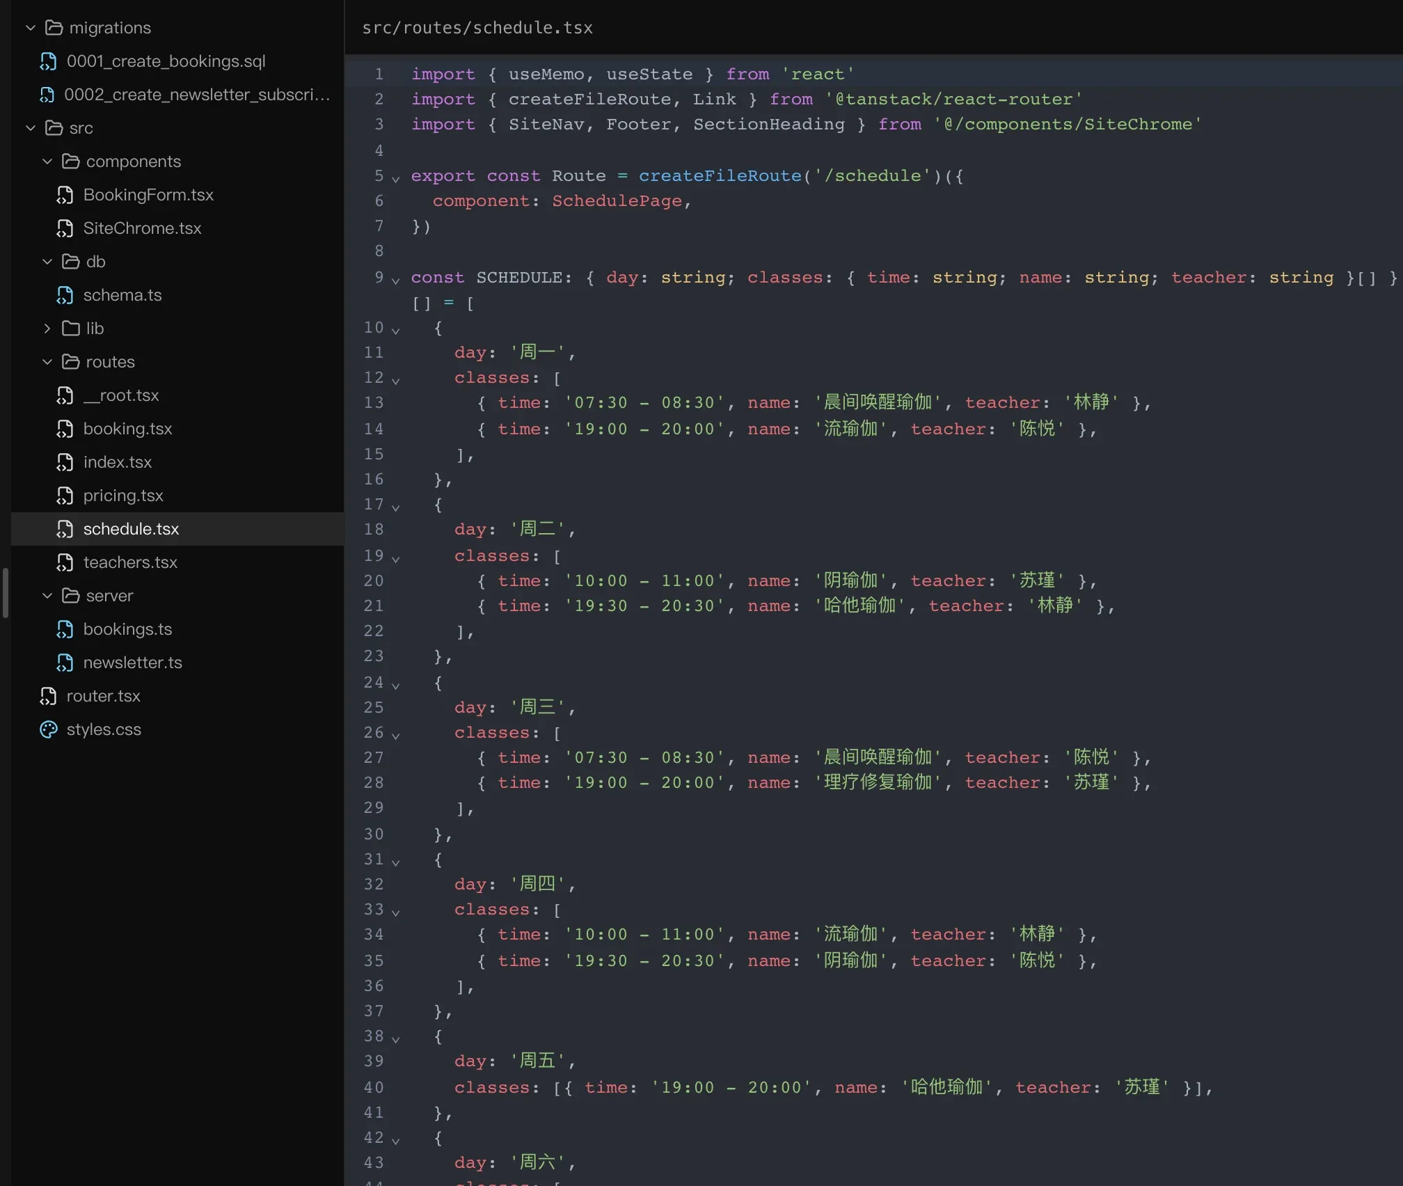The image size is (1403, 1186).
Task: Click 'createFileRoute' call on line 5
Action: (x=720, y=176)
